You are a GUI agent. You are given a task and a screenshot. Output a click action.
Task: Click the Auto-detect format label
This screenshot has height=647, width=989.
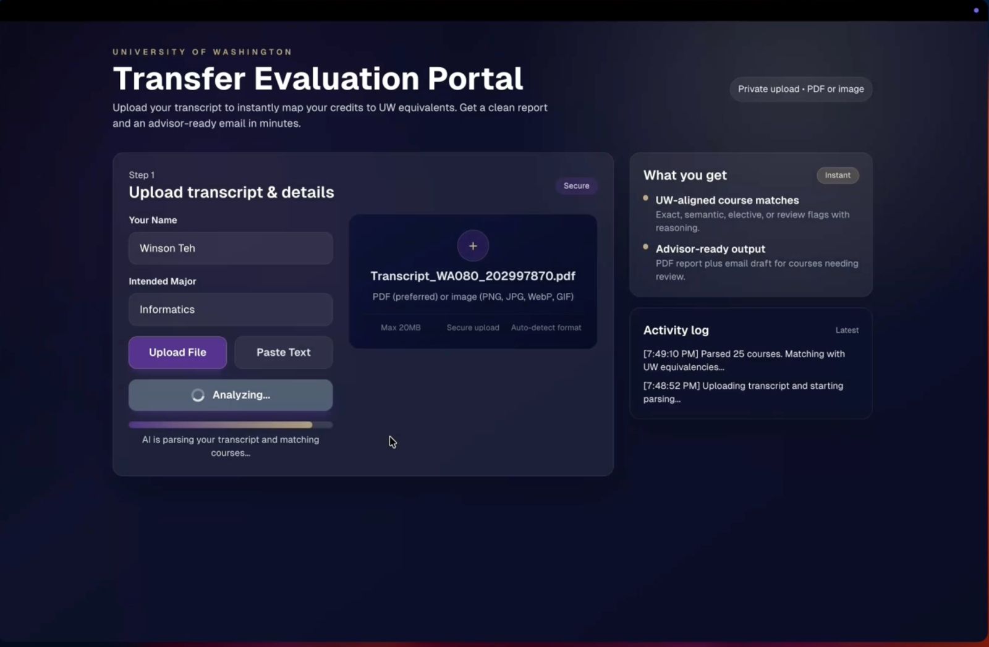[x=546, y=328]
